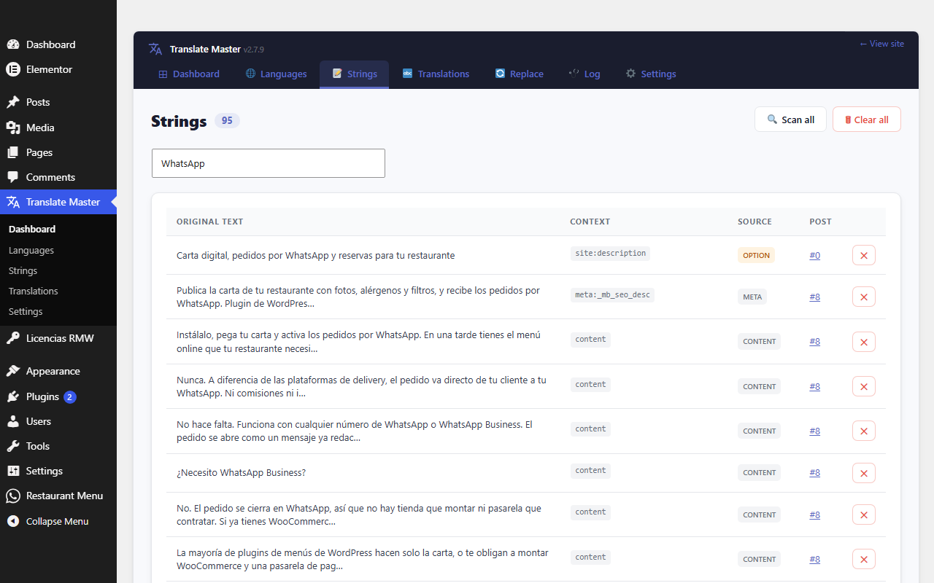
Task: Open the Log tab
Action: 584,74
